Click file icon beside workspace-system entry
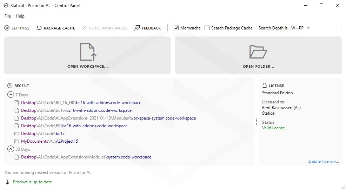The height and width of the screenshot is (190, 346). pos(17,118)
